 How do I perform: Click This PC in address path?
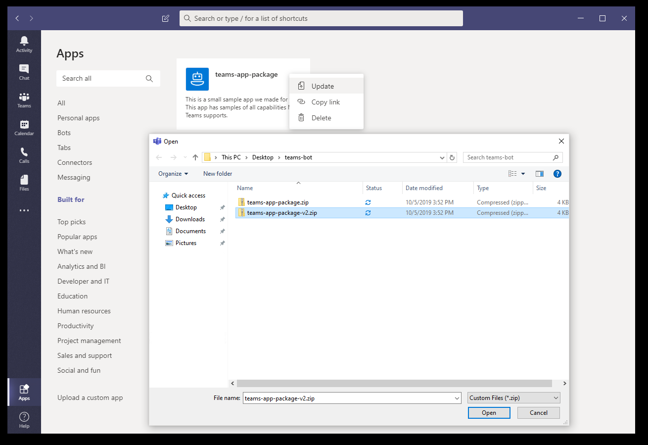point(231,157)
